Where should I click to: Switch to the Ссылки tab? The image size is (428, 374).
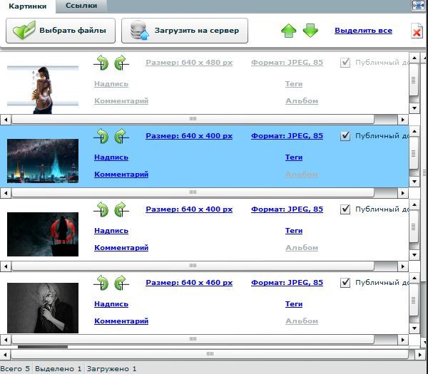click(81, 6)
